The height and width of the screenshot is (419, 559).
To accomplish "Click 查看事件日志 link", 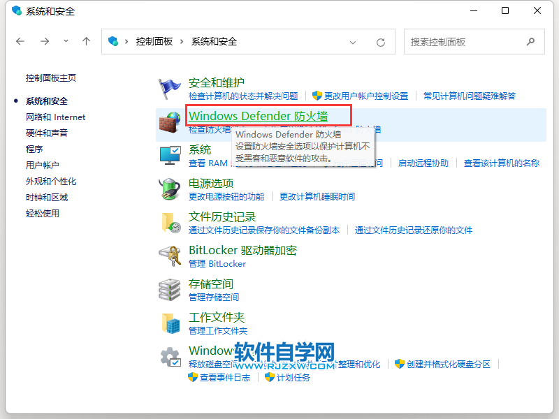I will point(225,378).
